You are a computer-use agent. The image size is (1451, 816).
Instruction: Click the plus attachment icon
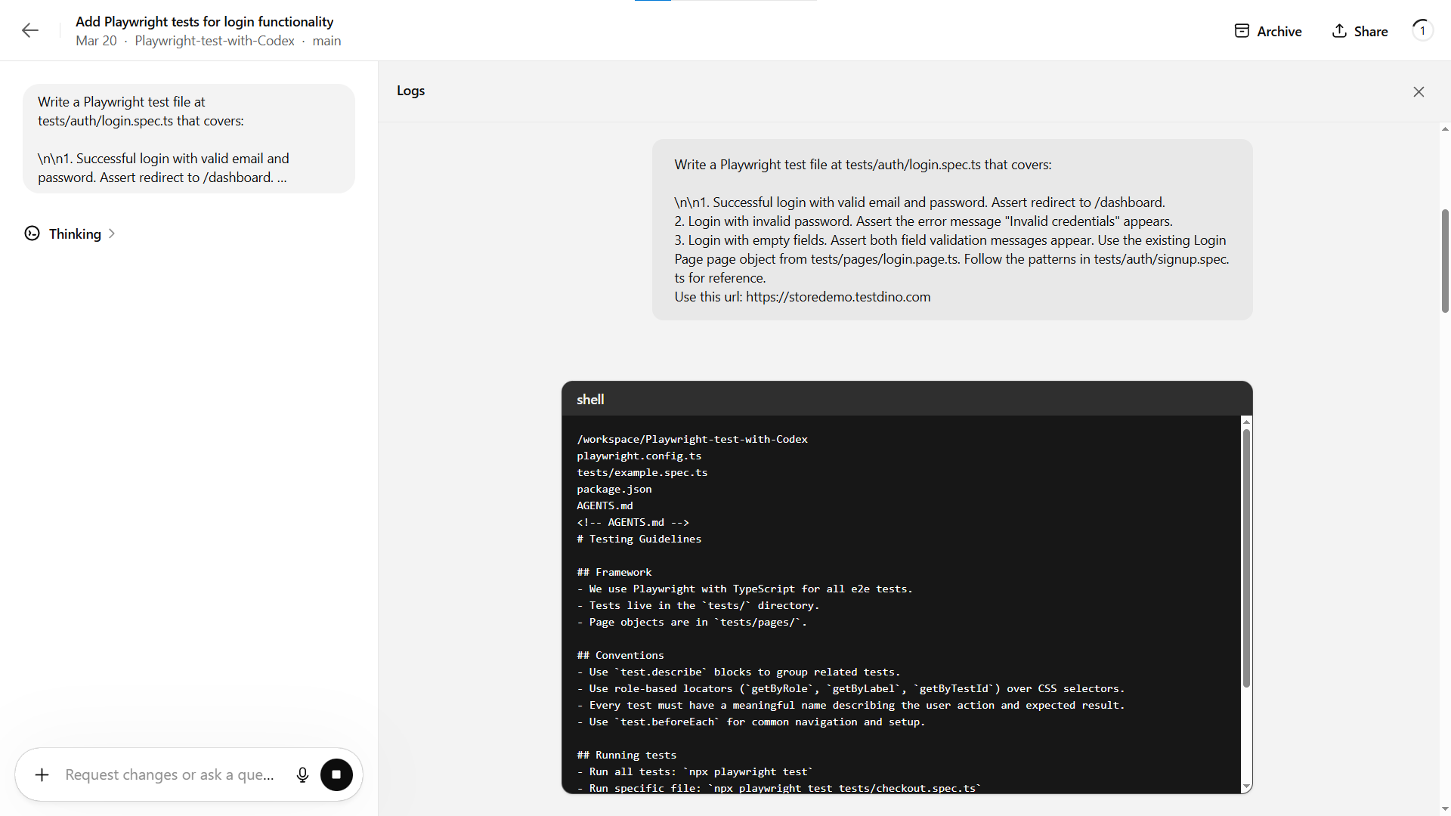tap(42, 775)
